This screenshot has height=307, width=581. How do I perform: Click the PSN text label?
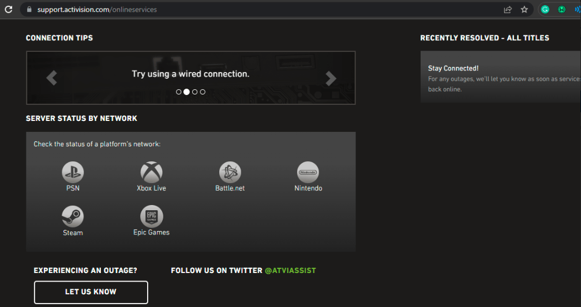coord(73,188)
